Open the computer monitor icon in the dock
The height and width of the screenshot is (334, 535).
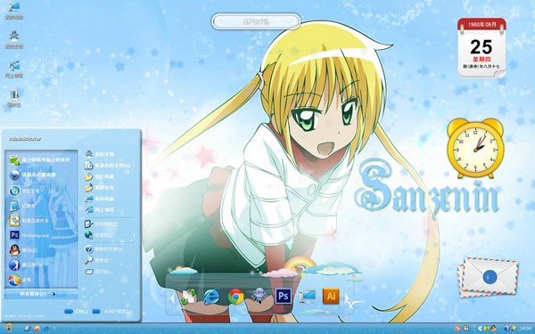[x=308, y=297]
